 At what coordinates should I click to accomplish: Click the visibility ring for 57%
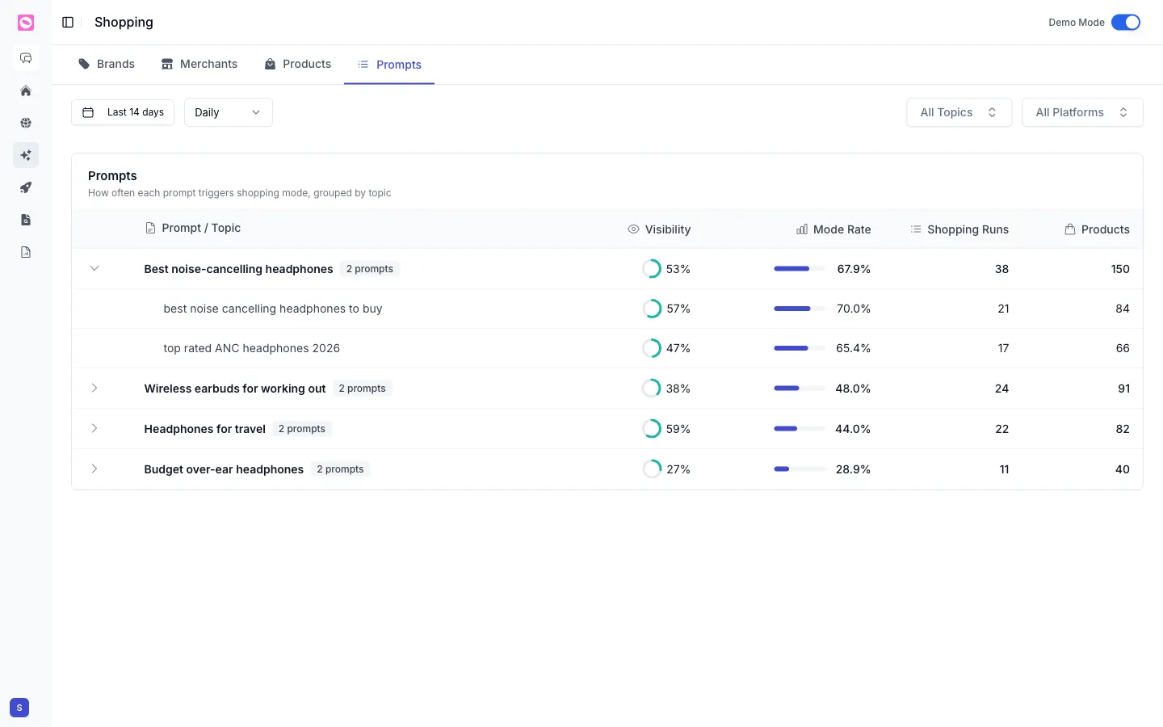[x=652, y=309]
